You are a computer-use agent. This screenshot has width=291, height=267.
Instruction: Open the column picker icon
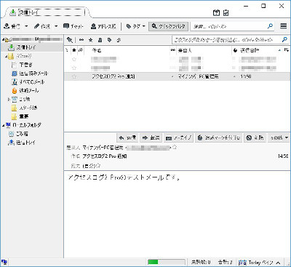point(287,50)
